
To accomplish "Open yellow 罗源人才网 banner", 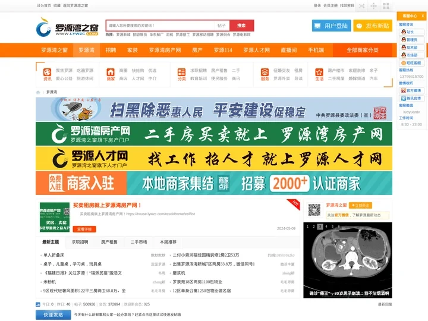I will (214, 158).
